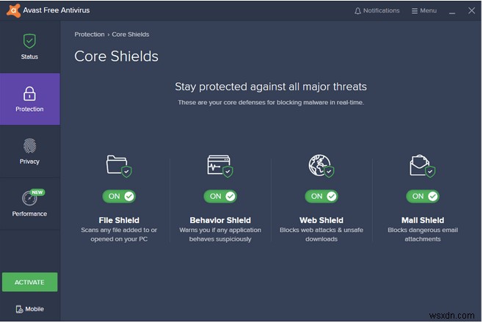
Task: Open the Mobile link in sidebar
Action: (x=29, y=309)
